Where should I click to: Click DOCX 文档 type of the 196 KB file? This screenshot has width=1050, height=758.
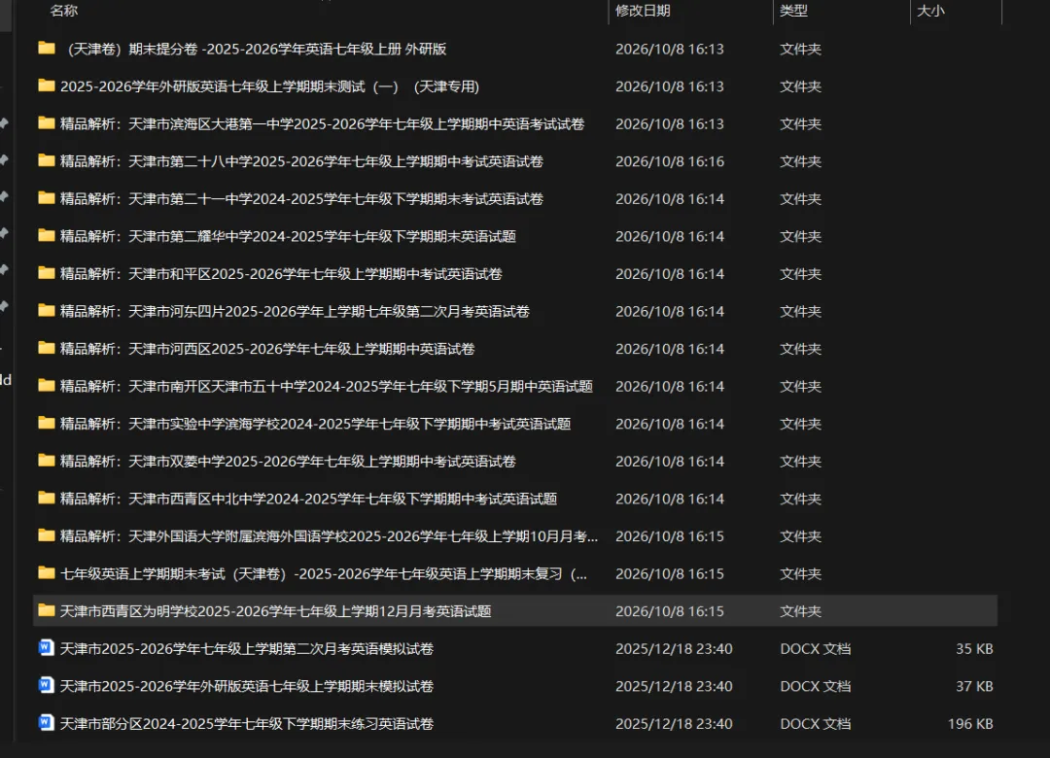[x=815, y=724]
